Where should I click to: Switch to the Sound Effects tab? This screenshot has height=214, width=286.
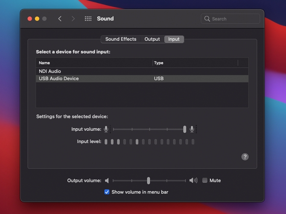pos(121,39)
